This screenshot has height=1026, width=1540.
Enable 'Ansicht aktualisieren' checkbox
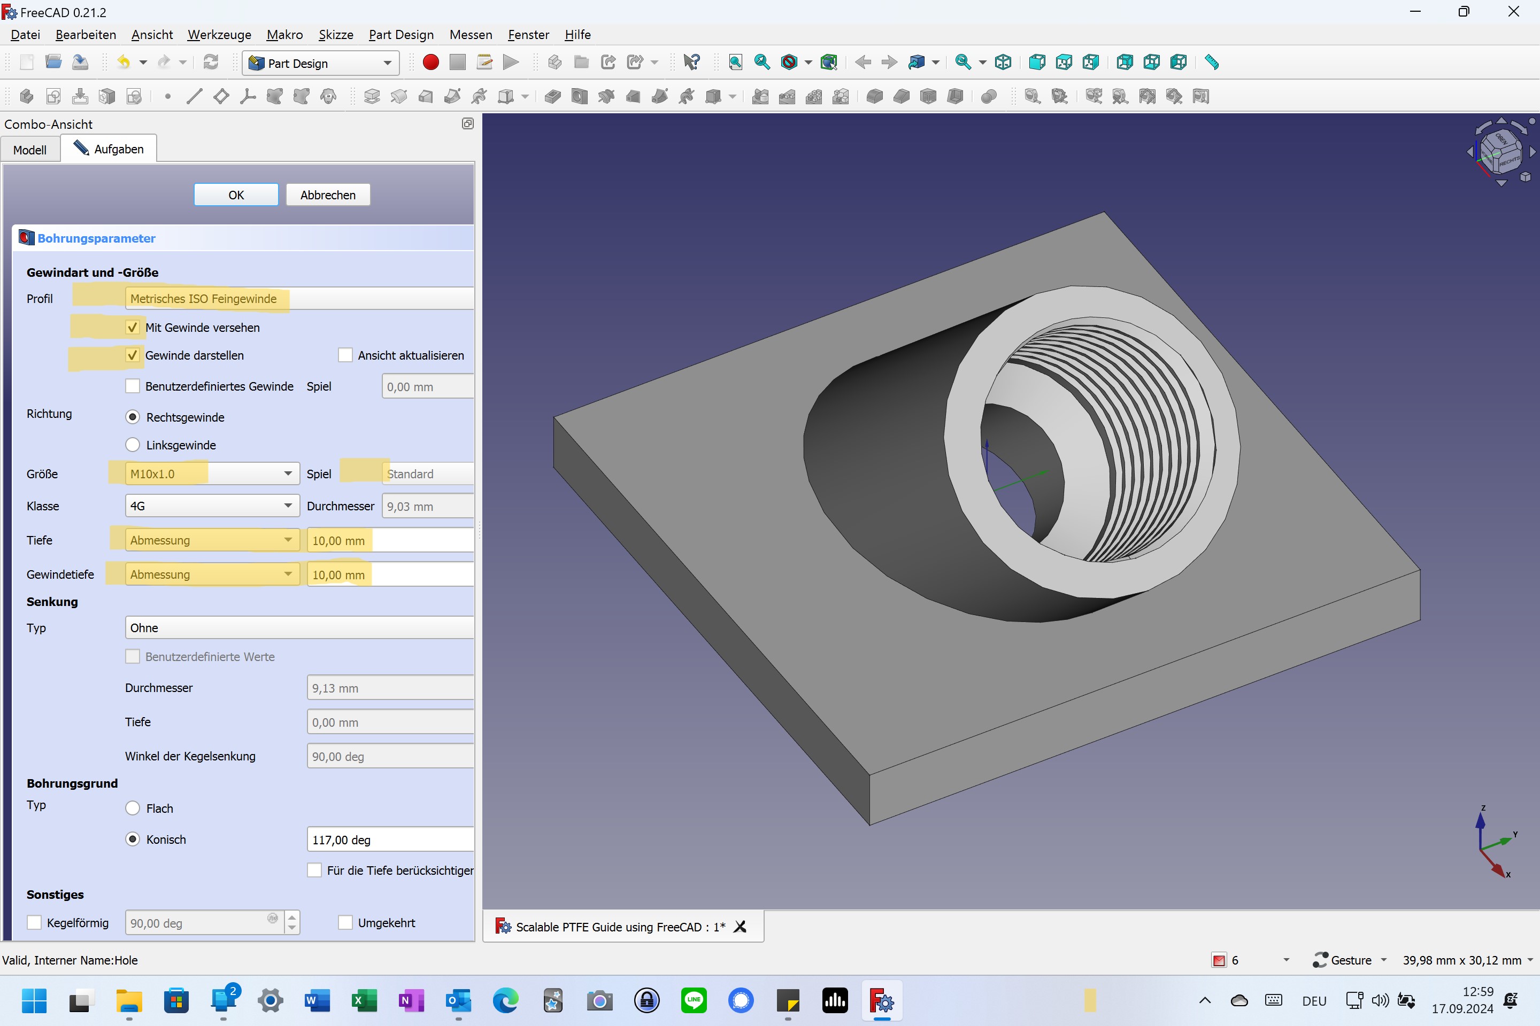pyautogui.click(x=345, y=355)
